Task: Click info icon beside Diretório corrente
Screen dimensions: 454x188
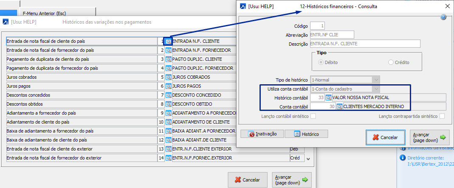Action: 402,158
